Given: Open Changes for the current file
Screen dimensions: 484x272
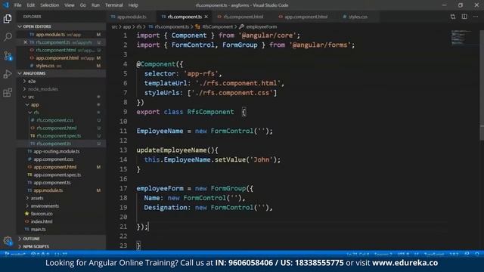Looking at the screenshot, I should (x=452, y=17).
